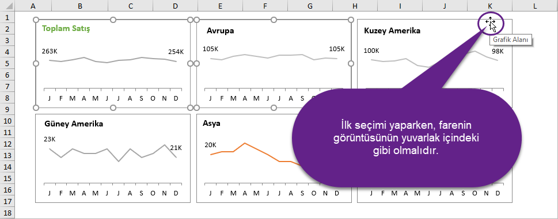Click the select-all corner of the sheet
Viewport: 558px width, 219px height.
coord(8,6)
